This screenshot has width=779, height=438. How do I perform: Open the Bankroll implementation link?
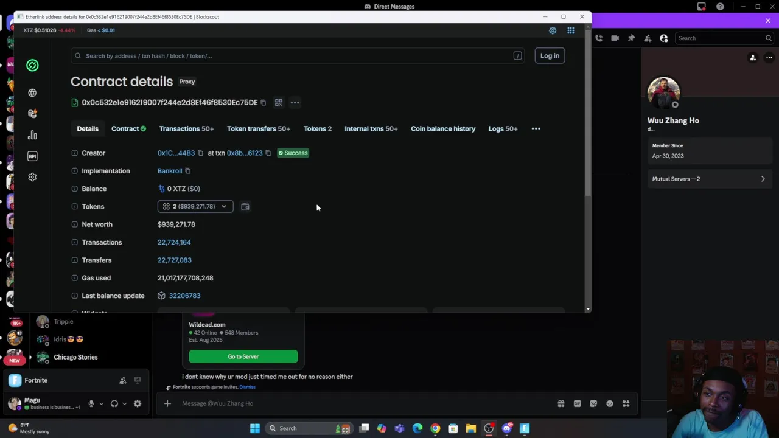coord(170,171)
